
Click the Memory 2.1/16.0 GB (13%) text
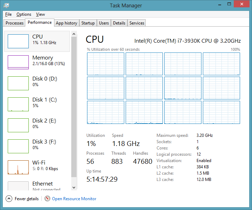tap(49, 64)
